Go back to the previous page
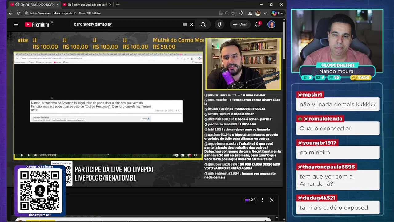Screen dimensions: 394x222 (x=11, y=13)
